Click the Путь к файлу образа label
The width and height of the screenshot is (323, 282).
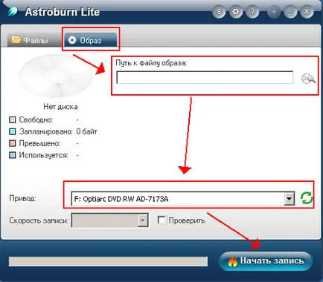click(151, 63)
